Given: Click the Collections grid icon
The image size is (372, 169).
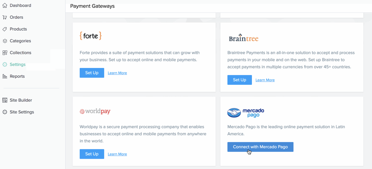Looking at the screenshot, I should 5,53.
